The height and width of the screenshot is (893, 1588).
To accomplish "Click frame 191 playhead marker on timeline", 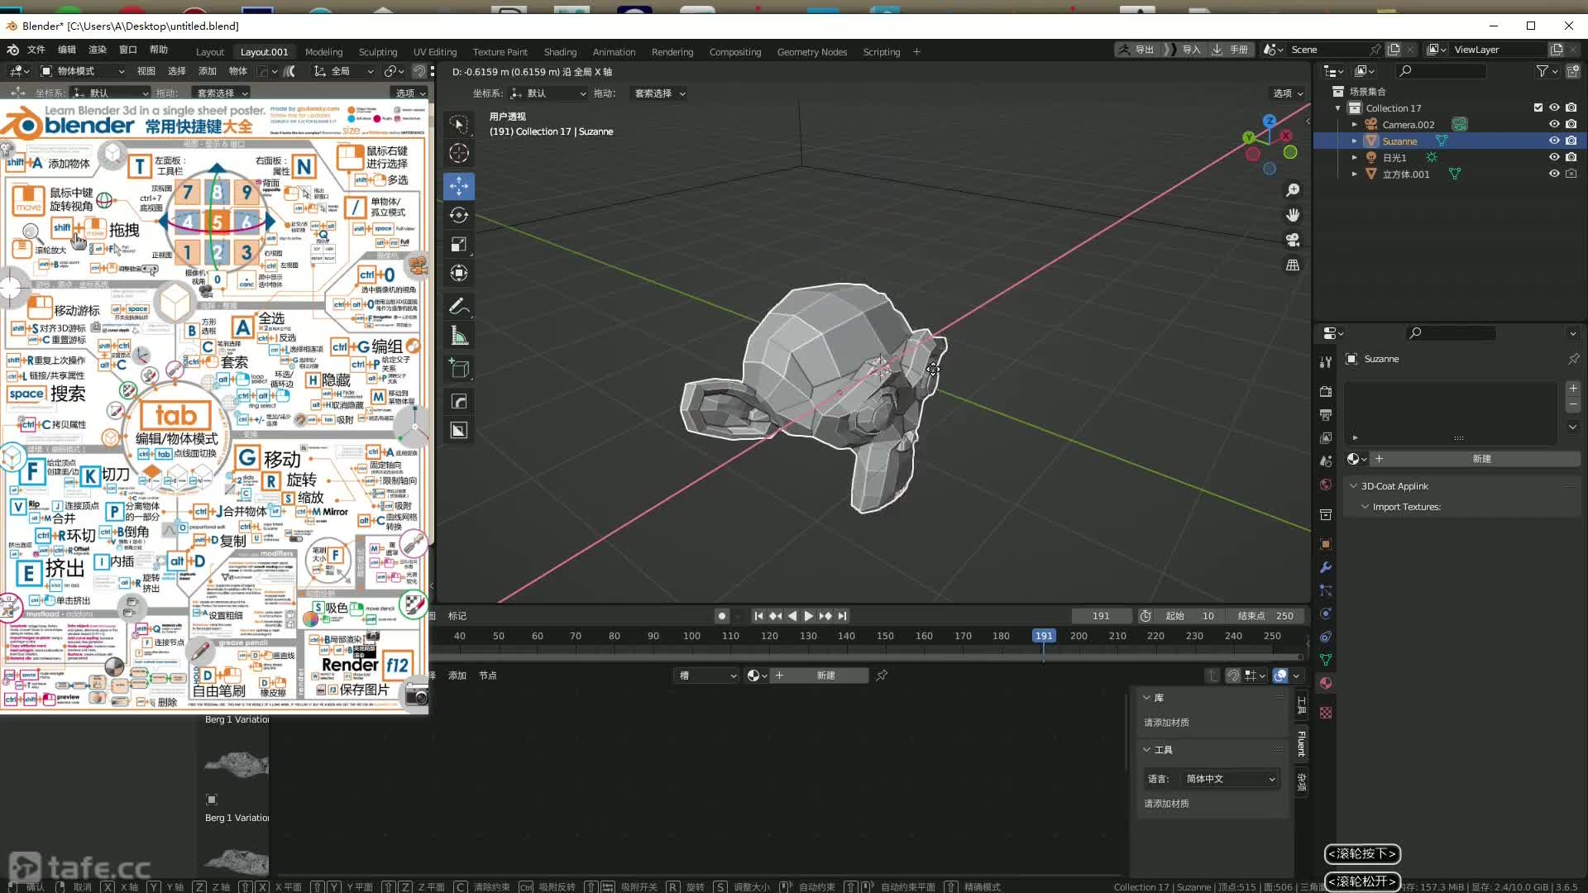I will pyautogui.click(x=1044, y=636).
